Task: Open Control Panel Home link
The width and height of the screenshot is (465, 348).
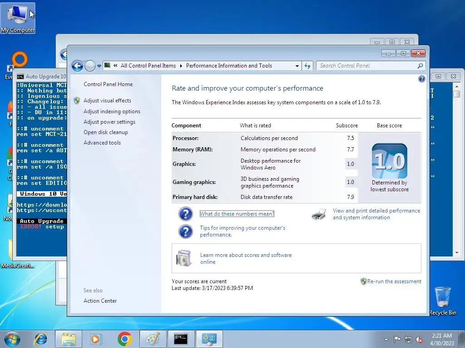Action: pos(108,84)
